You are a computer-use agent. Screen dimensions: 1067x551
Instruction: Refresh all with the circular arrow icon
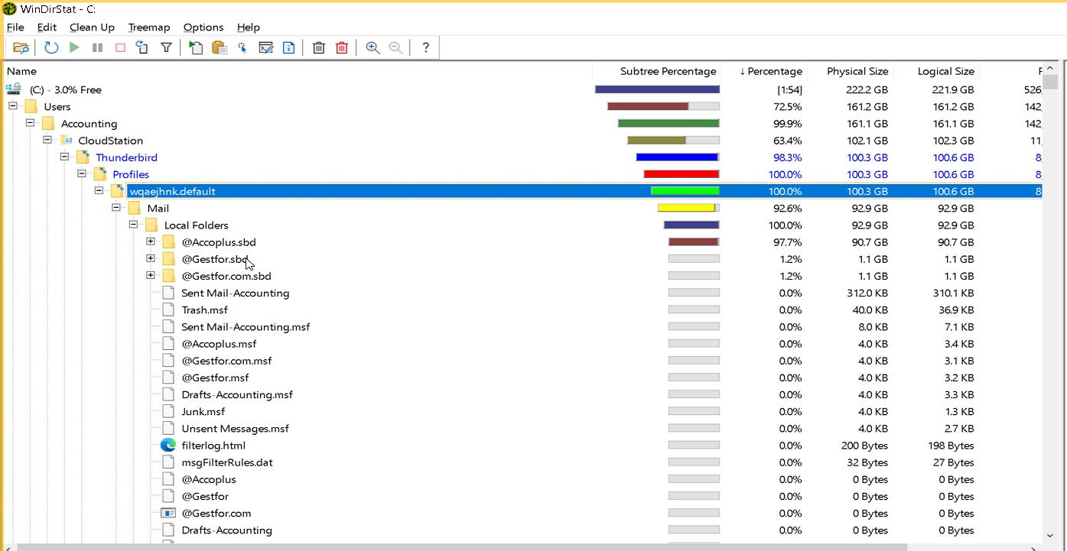pyautogui.click(x=51, y=48)
